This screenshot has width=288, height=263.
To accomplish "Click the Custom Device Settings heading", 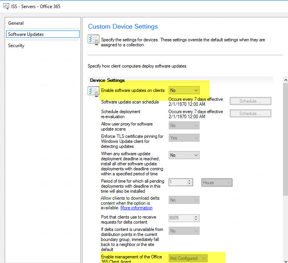I will tap(123, 27).
